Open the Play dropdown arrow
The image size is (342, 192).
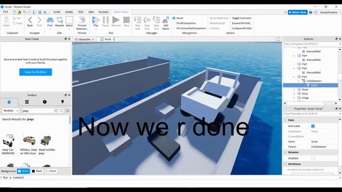coord(96,29)
